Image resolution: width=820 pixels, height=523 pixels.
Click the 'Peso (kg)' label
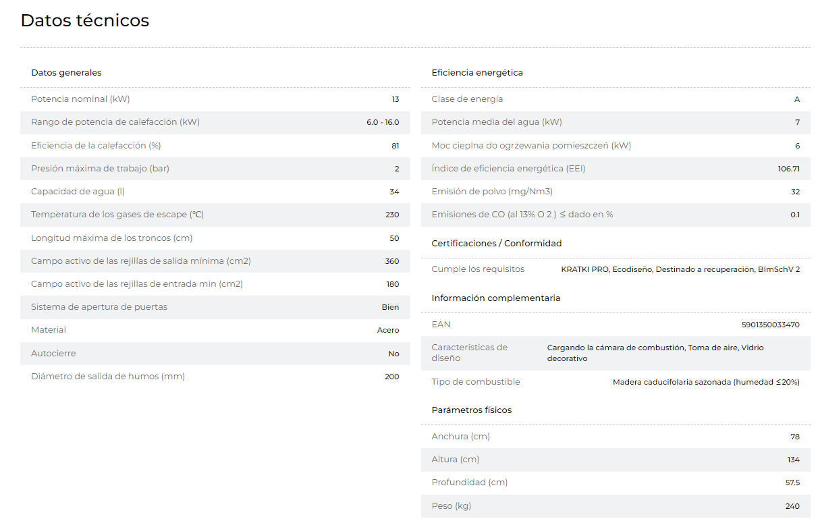coord(452,505)
